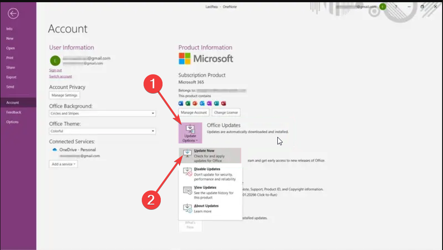Click 'OneDrive - Personal' connected service

coord(77,150)
